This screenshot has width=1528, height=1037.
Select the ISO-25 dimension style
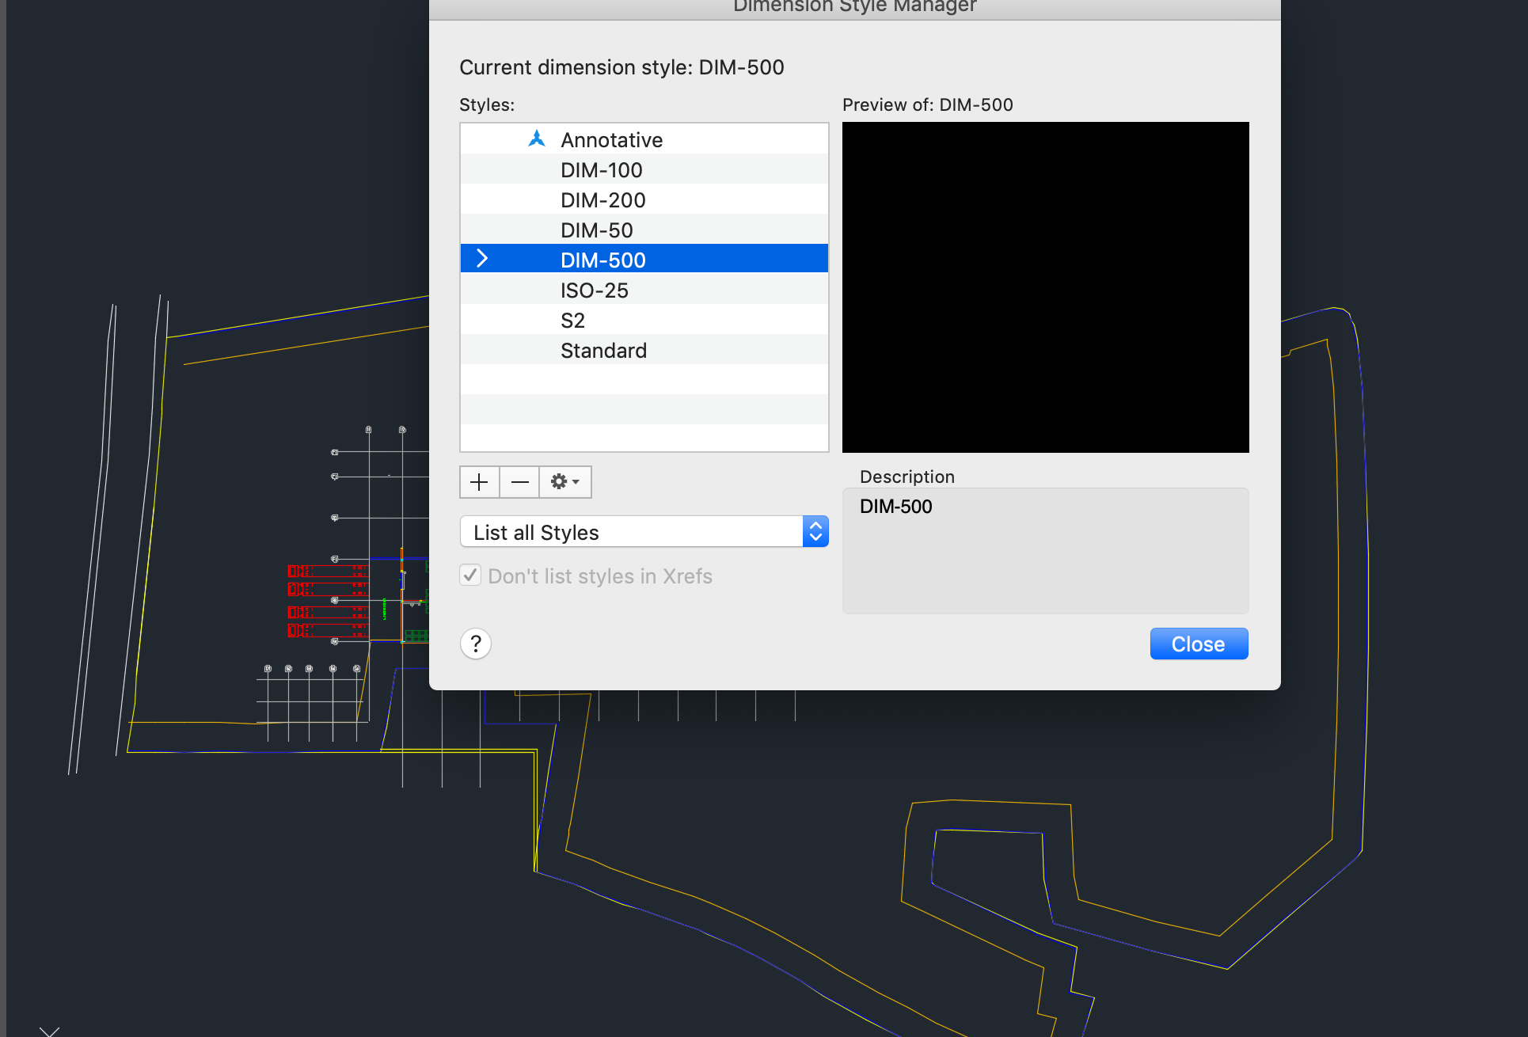coord(594,291)
